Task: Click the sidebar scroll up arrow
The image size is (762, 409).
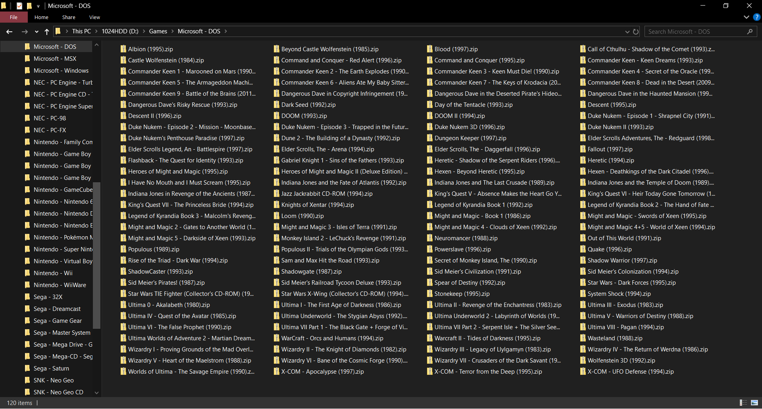Action: pos(96,46)
